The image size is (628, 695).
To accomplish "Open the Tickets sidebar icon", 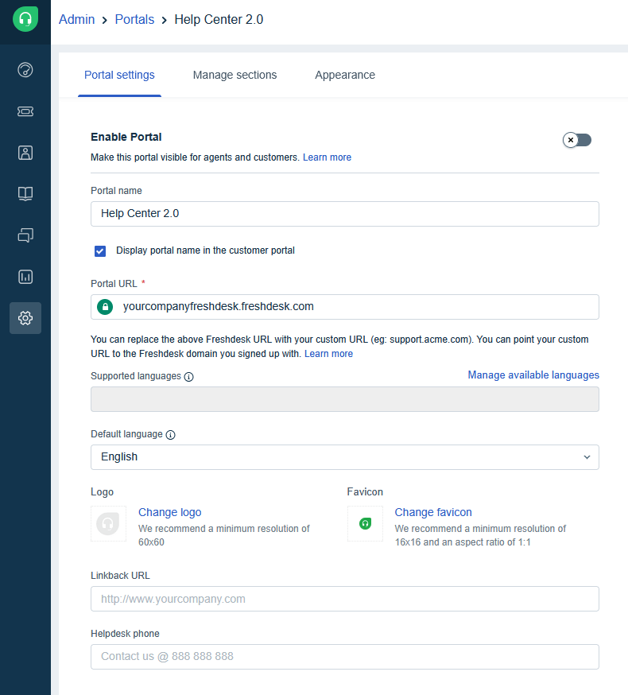I will 25,111.
